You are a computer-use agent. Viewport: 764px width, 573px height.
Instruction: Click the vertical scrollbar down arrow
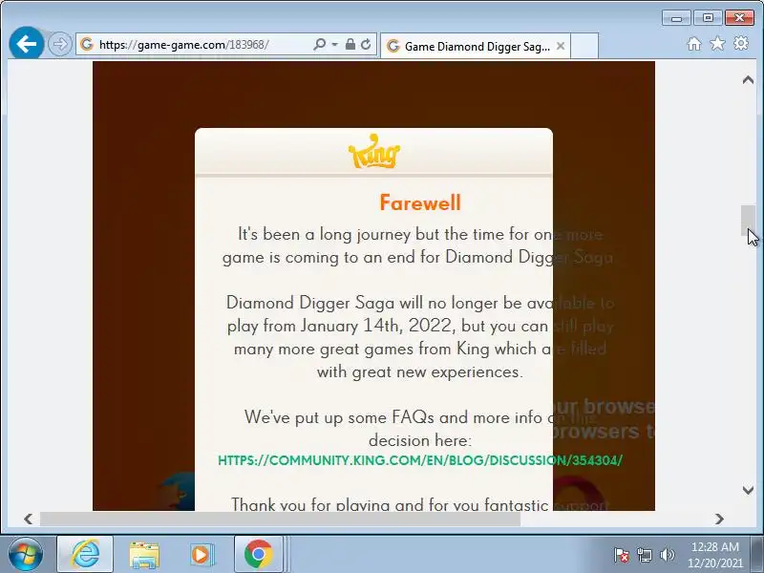[748, 490]
